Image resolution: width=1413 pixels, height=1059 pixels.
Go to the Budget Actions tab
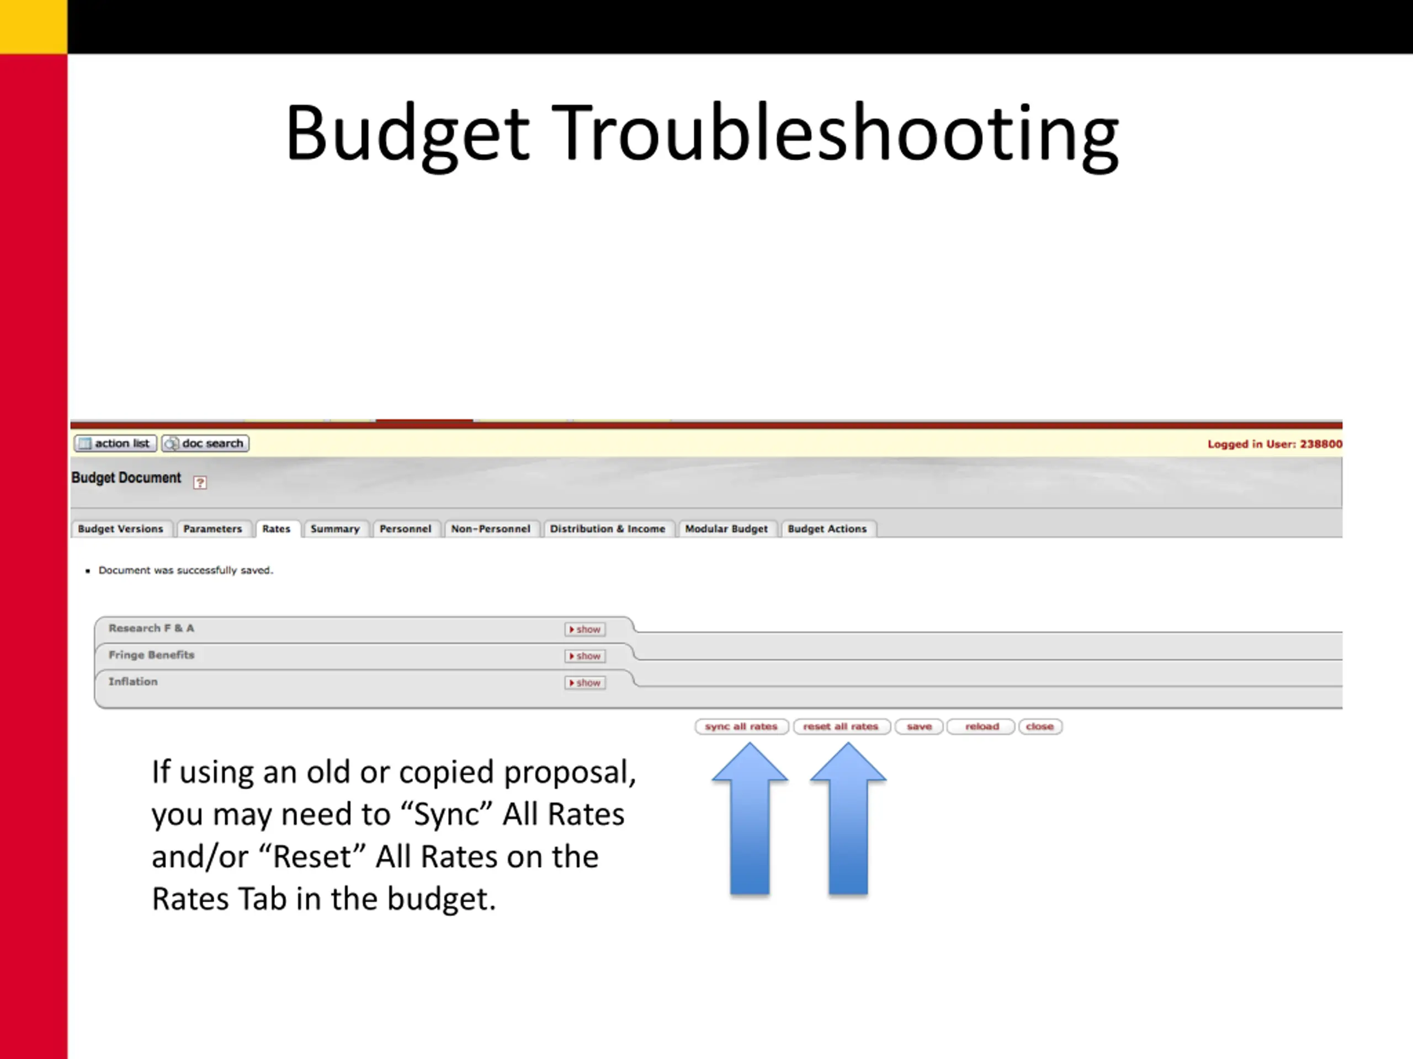[x=827, y=528]
